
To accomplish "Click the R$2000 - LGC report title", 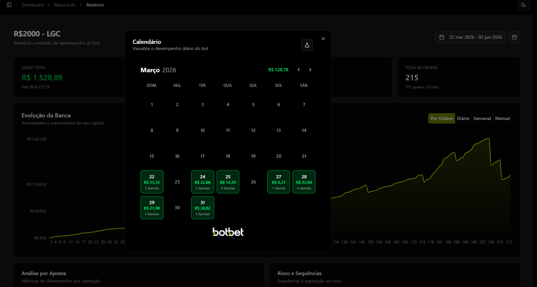I will pyautogui.click(x=37, y=34).
